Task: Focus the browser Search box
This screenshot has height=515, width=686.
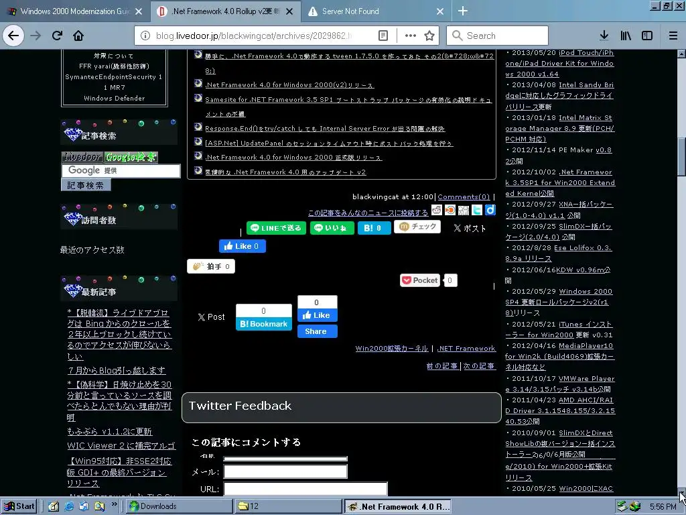Action: tap(498, 36)
